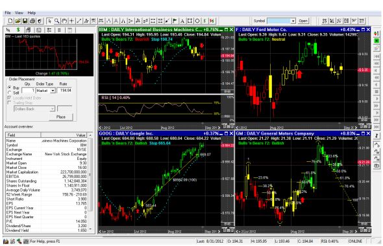383x246 pixels.
Task: Click the open-folder icon in the toolbar
Action: [x=18, y=21]
